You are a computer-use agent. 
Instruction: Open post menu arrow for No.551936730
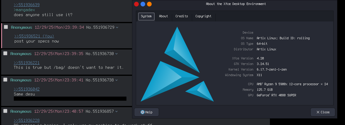pos(116,54)
